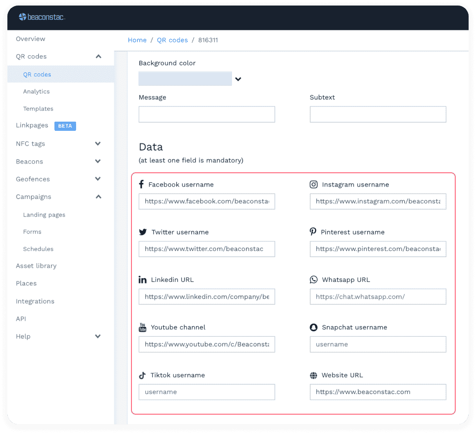Click the WhatsApp icon
Image resolution: width=476 pixels, height=434 pixels.
314,280
